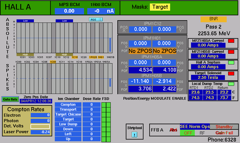The width and height of the screenshot is (240, 143).
Task: Click the Up ion chamber label
Action: [68, 139]
